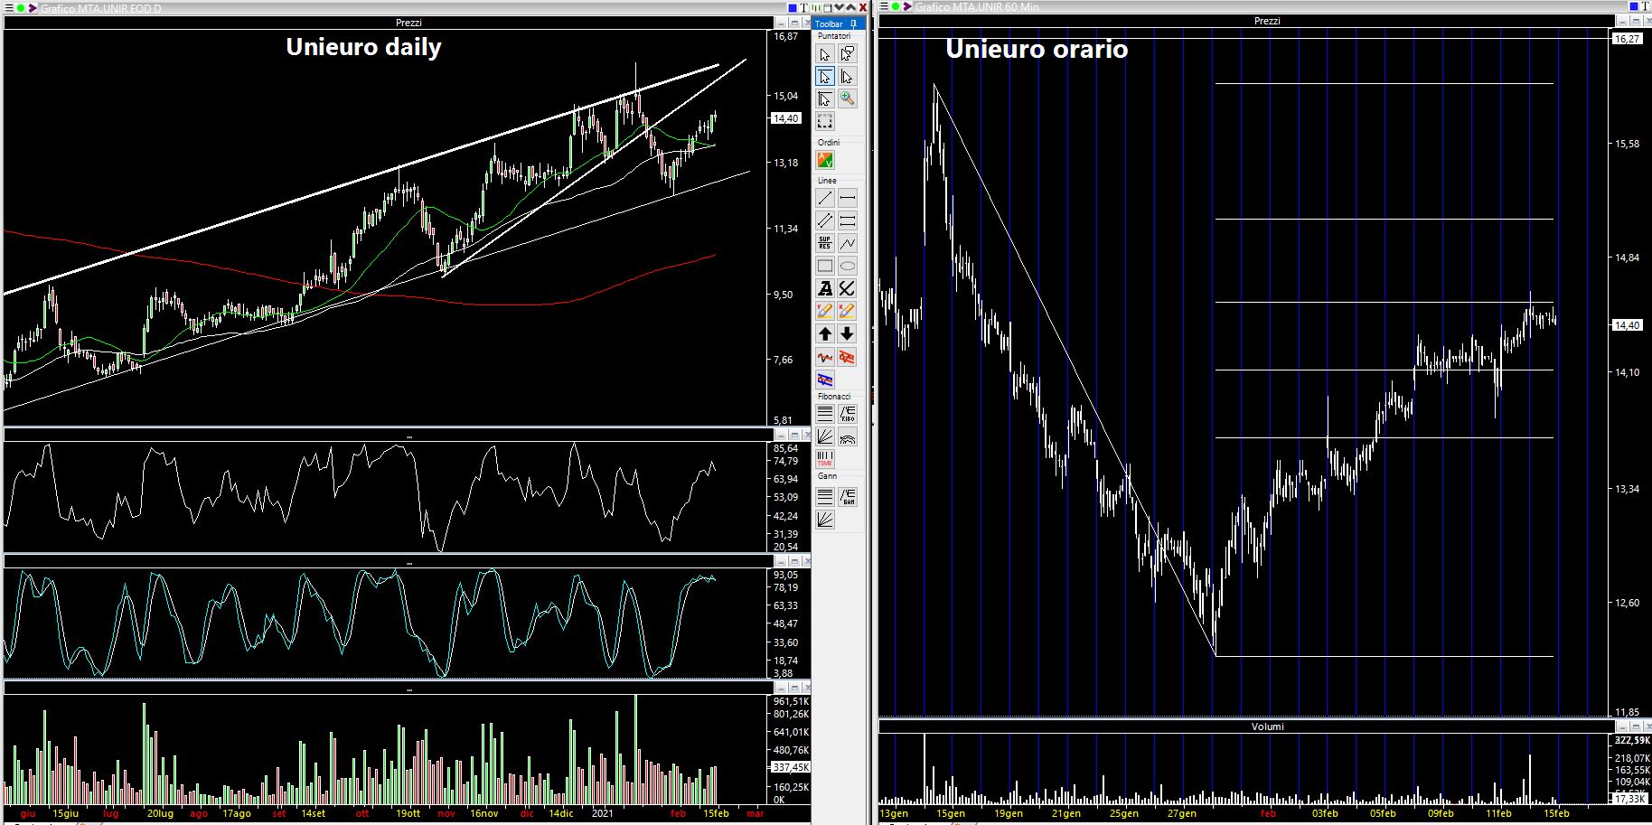Choose the diagonal trendline tool

825,198
